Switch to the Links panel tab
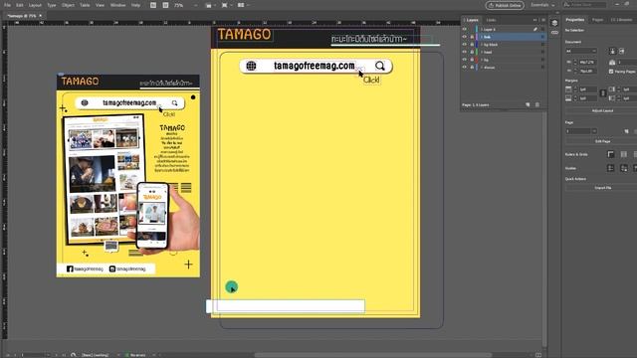The height and width of the screenshot is (358, 637). pyautogui.click(x=491, y=20)
